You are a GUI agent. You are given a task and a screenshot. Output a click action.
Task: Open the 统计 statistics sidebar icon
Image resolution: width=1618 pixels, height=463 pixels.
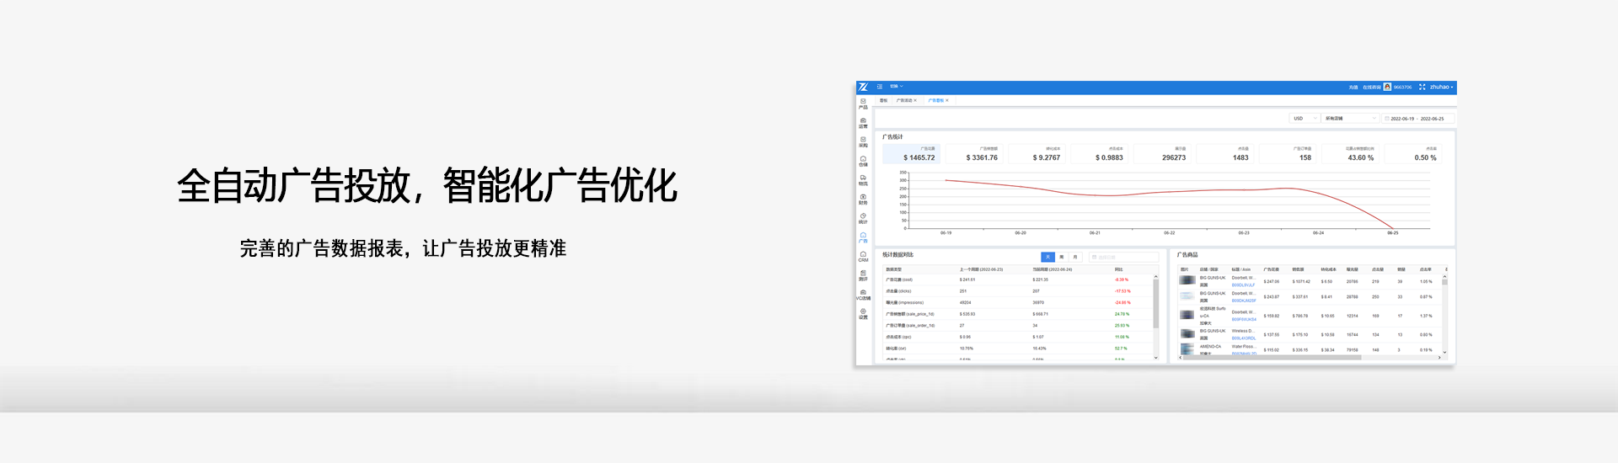(x=863, y=218)
